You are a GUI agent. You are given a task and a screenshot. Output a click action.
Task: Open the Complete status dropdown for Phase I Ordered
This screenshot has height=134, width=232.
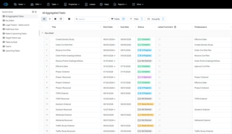pos(144,72)
